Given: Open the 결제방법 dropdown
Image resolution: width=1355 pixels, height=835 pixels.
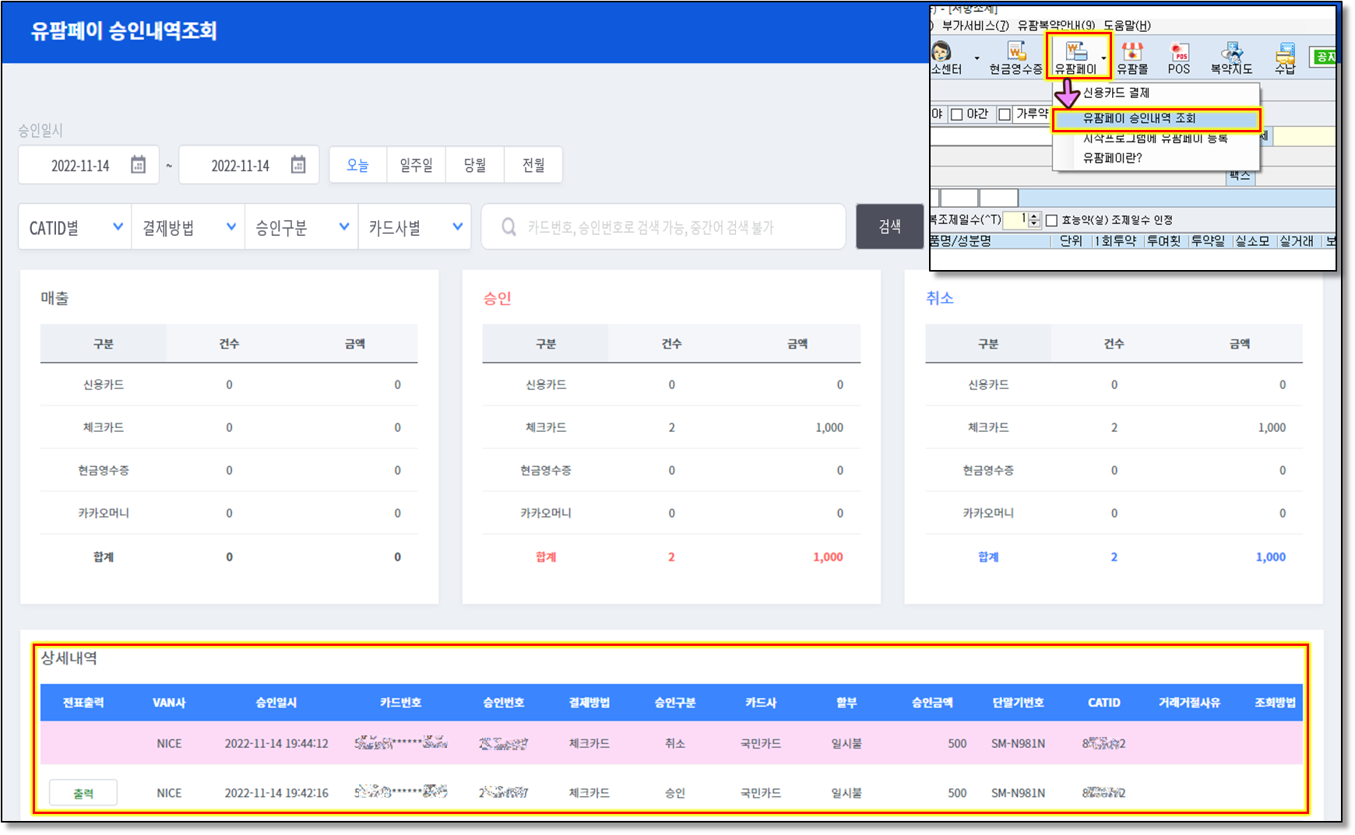Looking at the screenshot, I should 188,227.
